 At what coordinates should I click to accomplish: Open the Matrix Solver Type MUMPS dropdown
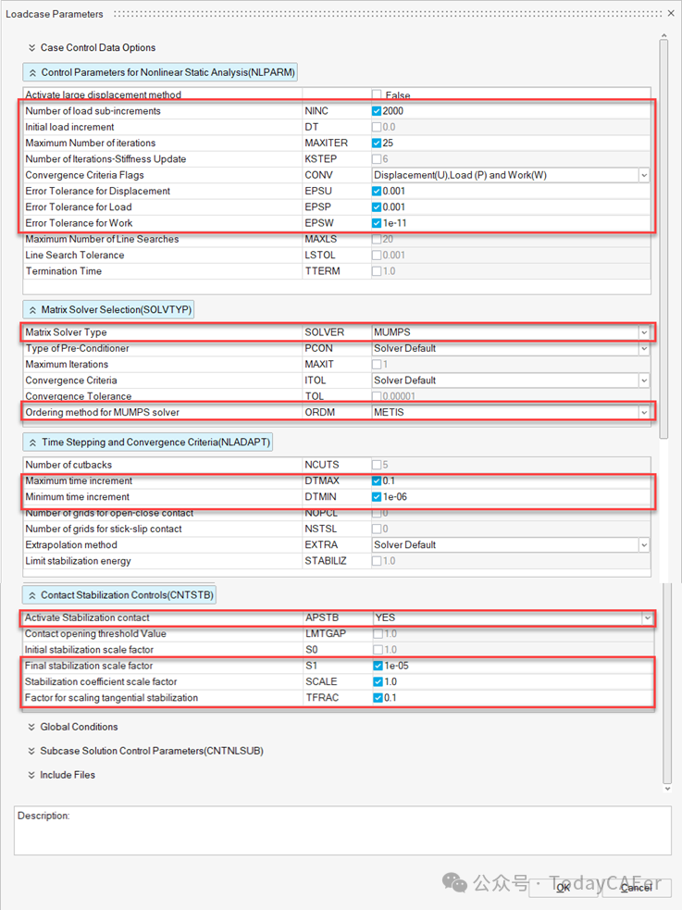point(510,332)
